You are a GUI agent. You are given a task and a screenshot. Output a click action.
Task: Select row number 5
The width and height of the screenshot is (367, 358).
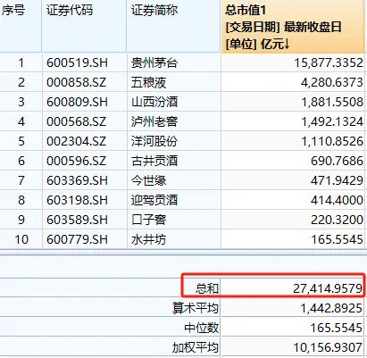(x=21, y=141)
